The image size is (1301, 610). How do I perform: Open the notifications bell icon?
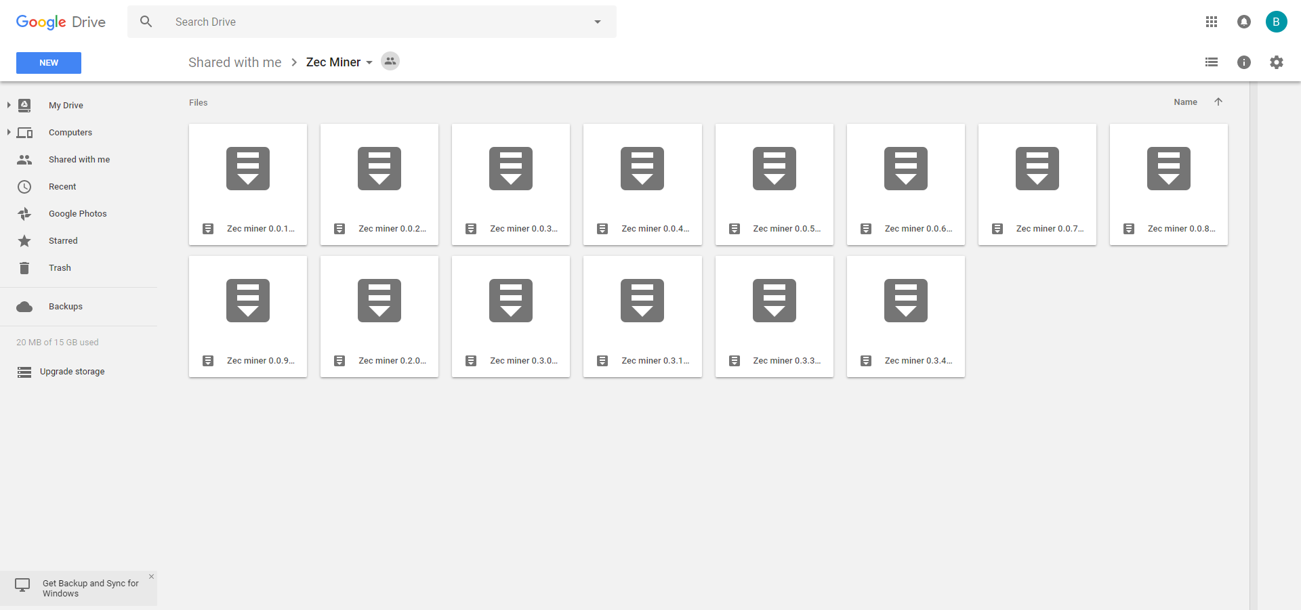pyautogui.click(x=1244, y=22)
